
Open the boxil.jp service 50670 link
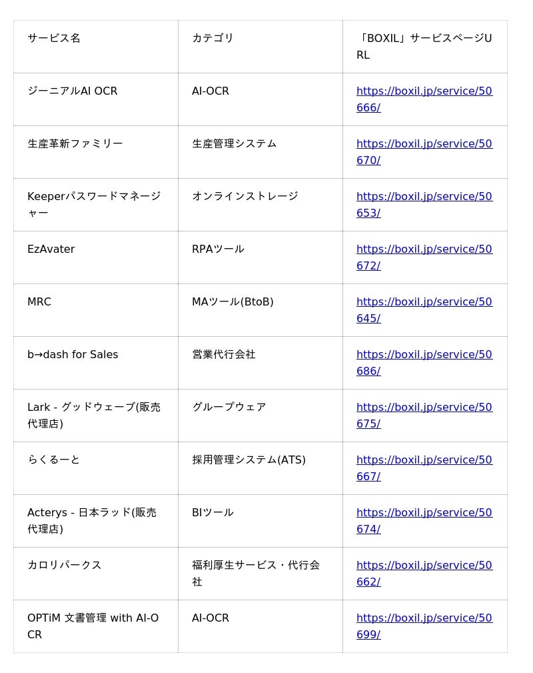[x=424, y=144]
